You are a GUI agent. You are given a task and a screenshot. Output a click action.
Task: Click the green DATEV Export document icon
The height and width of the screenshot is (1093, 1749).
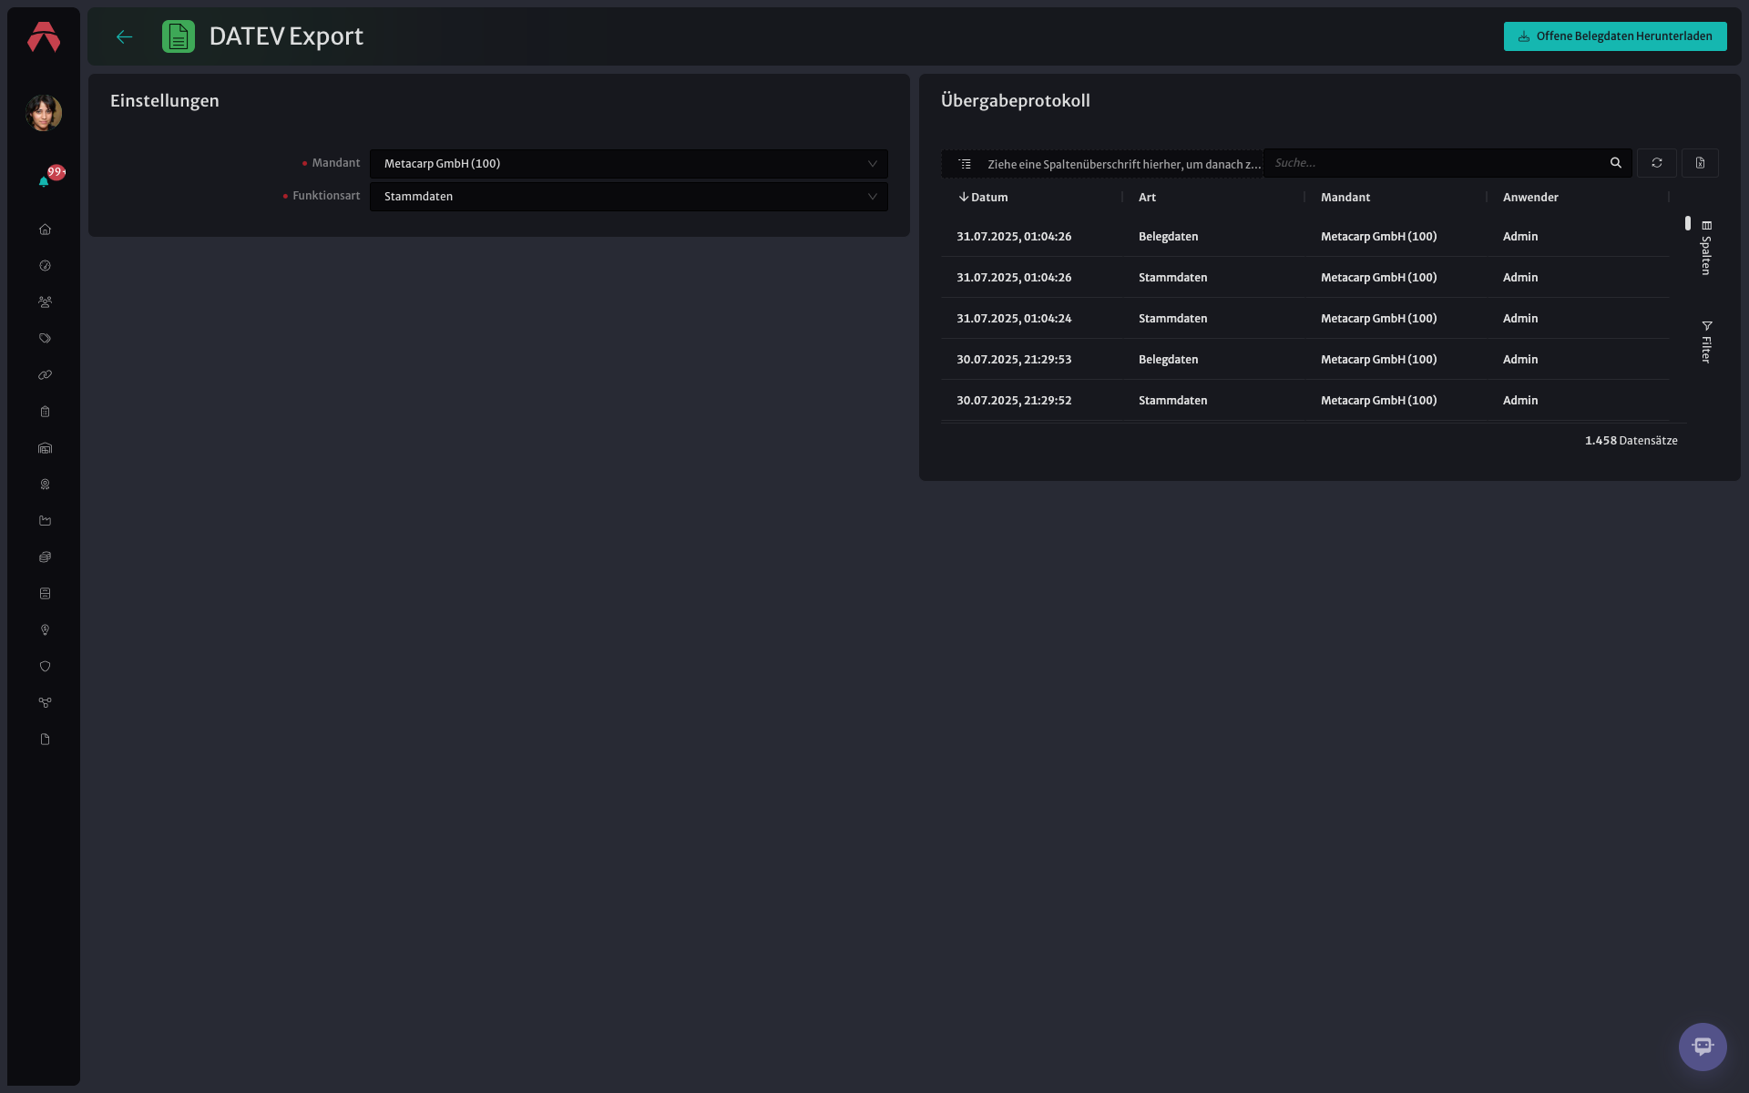click(179, 36)
